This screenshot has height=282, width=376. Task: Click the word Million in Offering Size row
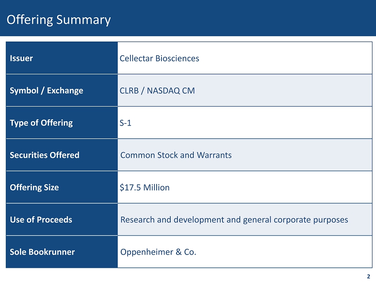click(155, 187)
